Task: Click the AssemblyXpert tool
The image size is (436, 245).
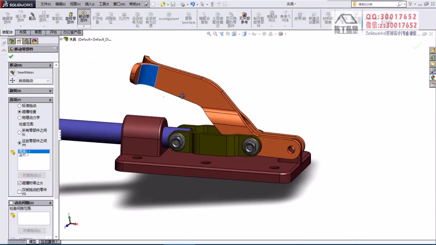Action: tap(169, 17)
